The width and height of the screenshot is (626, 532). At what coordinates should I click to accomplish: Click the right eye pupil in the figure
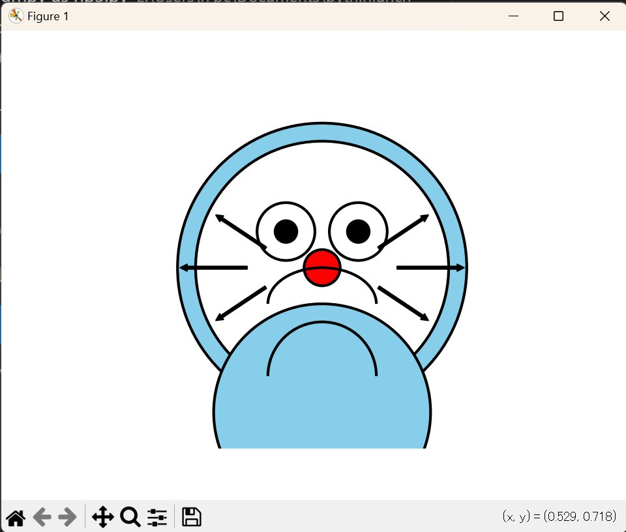click(358, 231)
